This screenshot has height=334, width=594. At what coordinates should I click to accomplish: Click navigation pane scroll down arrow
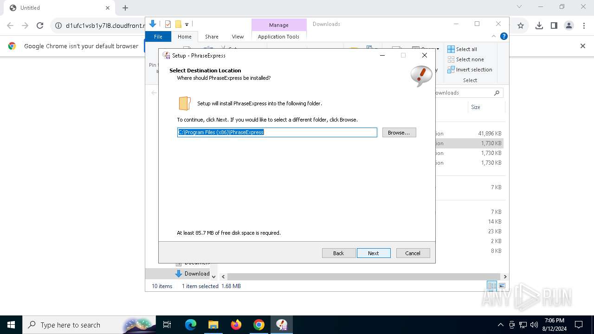point(213,276)
